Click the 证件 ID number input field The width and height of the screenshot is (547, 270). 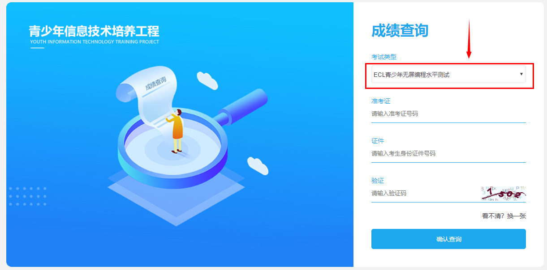[448, 154]
